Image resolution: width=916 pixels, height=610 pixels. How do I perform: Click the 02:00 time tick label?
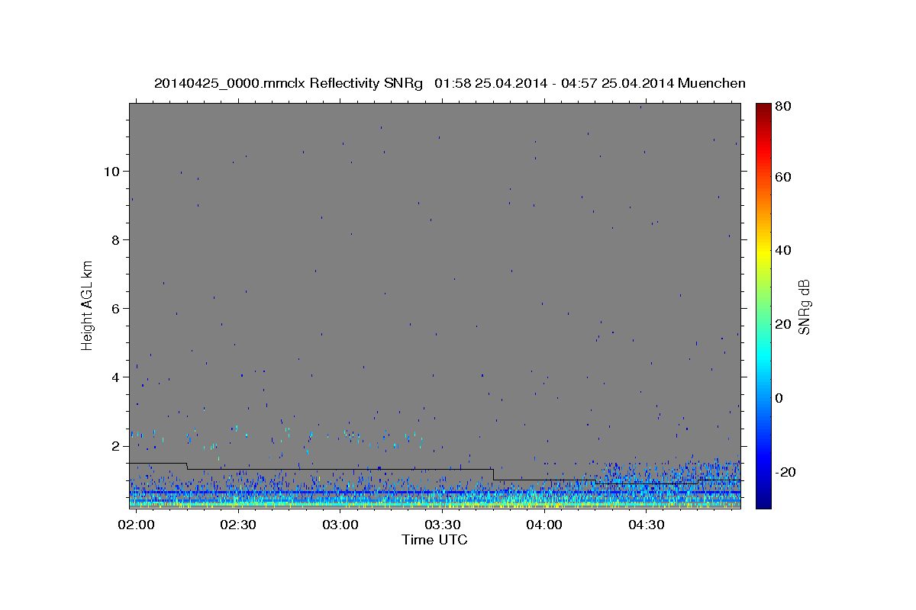[137, 525]
